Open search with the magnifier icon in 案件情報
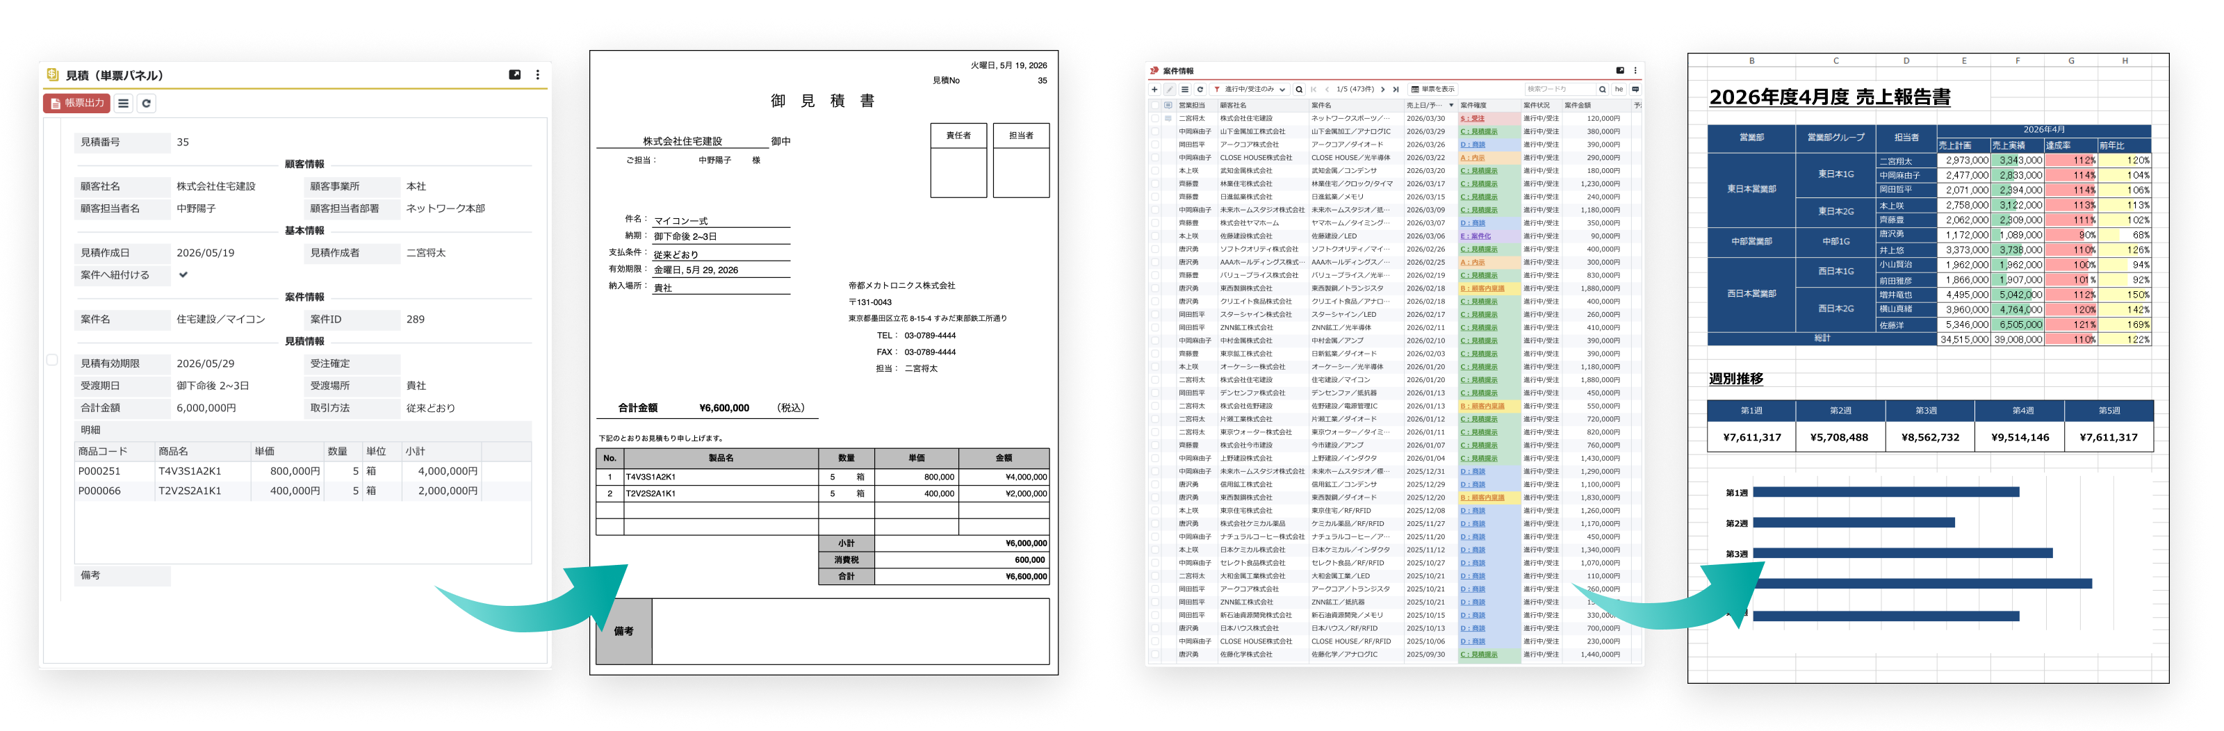 (1300, 90)
